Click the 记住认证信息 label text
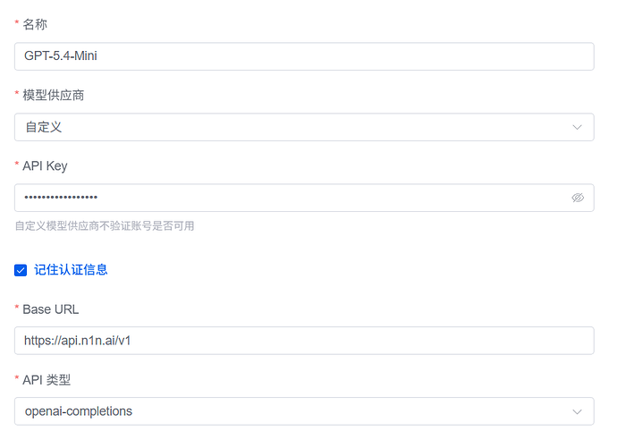This screenshot has height=431, width=617. (71, 269)
